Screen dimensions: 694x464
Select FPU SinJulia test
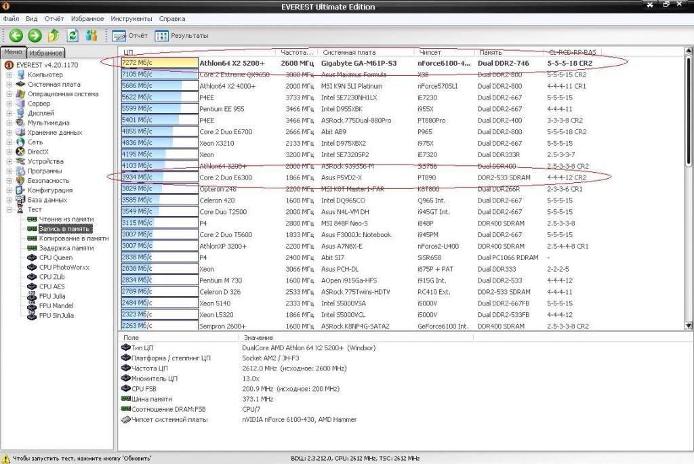[56, 316]
